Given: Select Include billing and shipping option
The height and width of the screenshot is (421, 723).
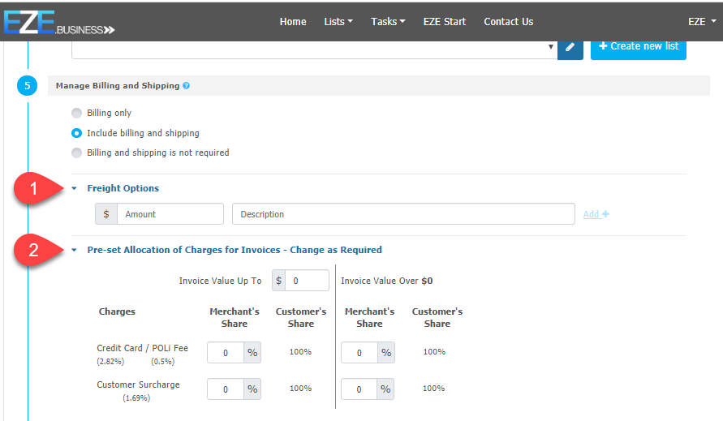Looking at the screenshot, I should (77, 133).
